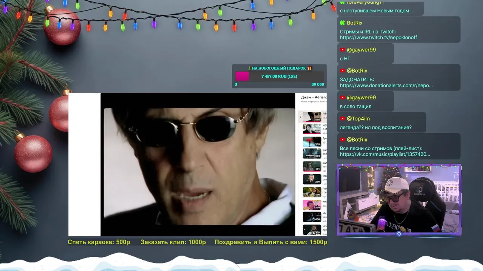
Task: Click the 'легенда?? ил под воспитание?' message
Action: (x=376, y=128)
